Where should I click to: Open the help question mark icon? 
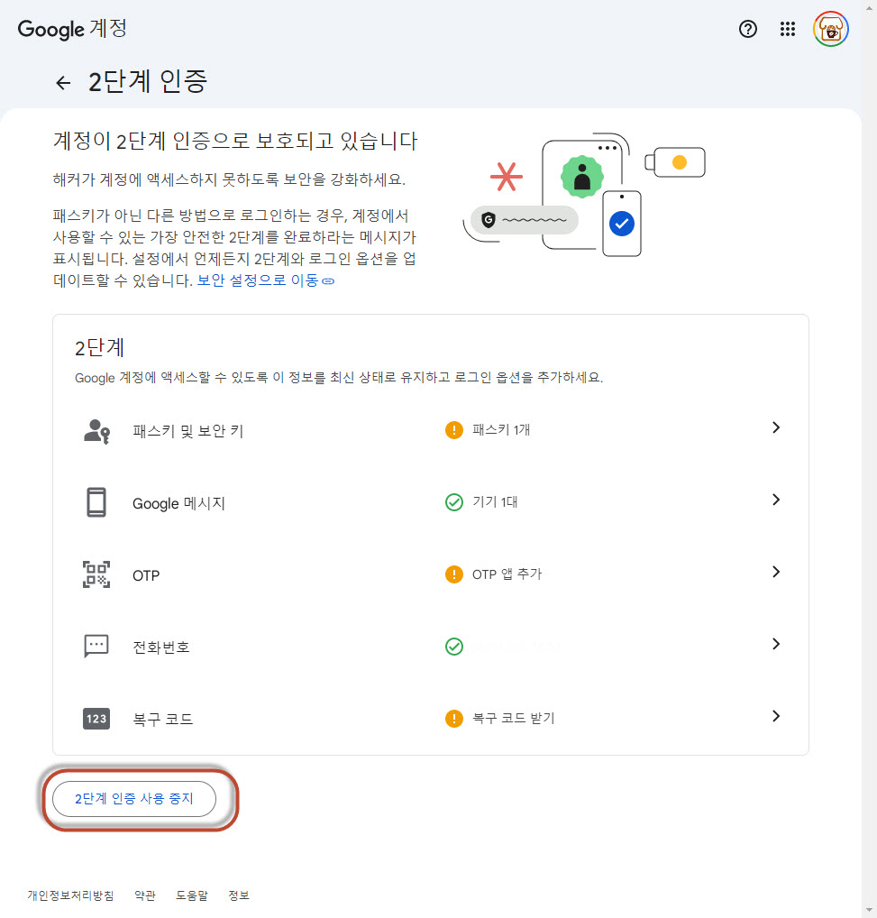tap(748, 29)
